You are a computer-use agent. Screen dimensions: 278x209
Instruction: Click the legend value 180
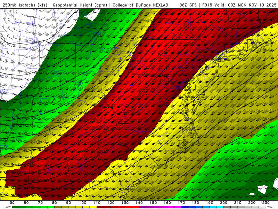pyautogui.click(x=195, y=203)
